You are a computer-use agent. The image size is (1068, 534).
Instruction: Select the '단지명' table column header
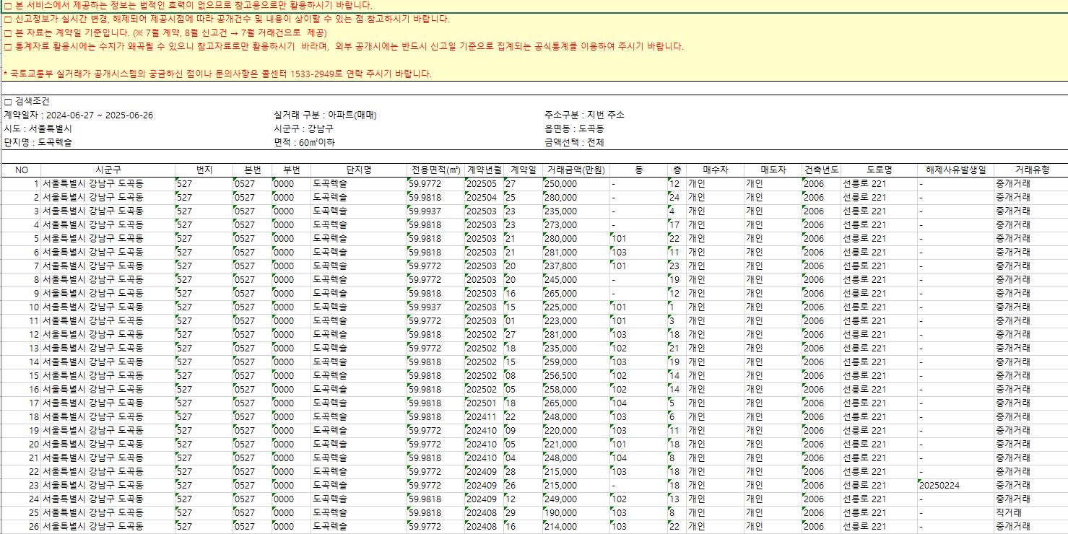[x=359, y=170]
